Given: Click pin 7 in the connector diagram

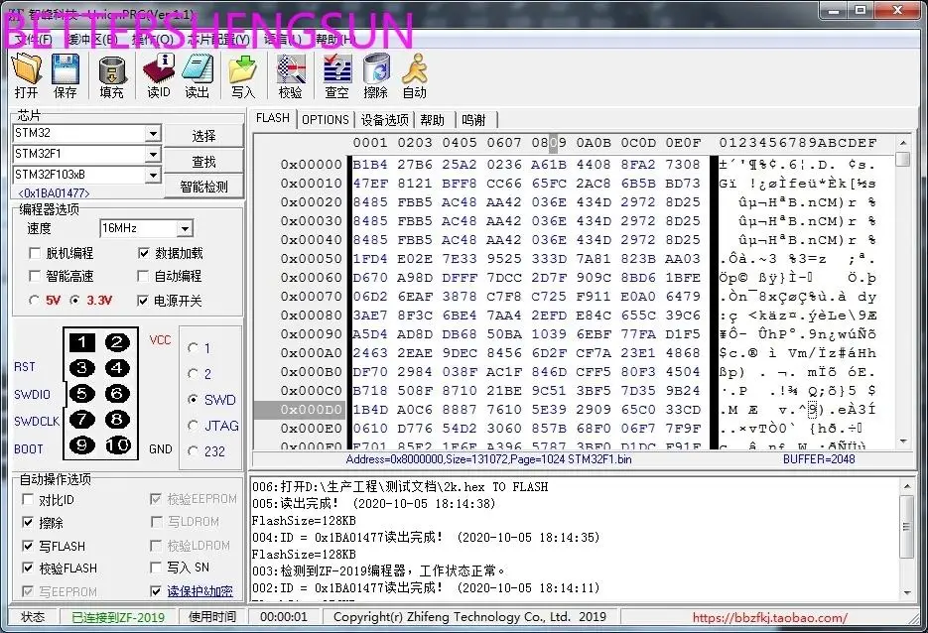Looking at the screenshot, I should pyautogui.click(x=82, y=420).
